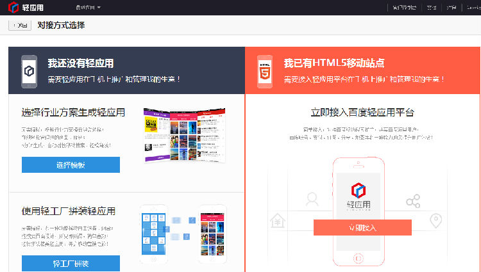The height and width of the screenshot is (272, 481).
Task: Click the 对接方式选择 page title
Action: click(x=61, y=25)
